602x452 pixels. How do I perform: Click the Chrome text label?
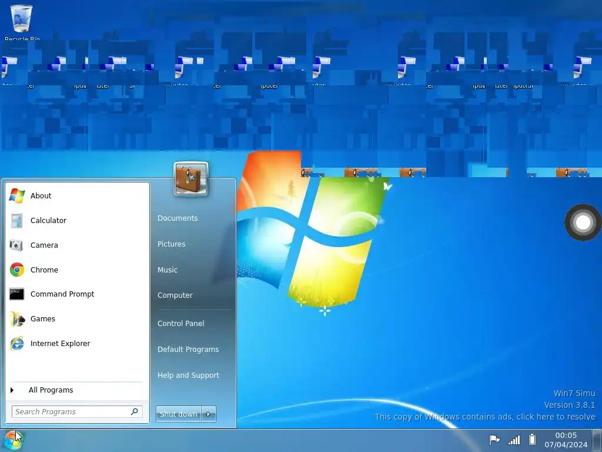tap(44, 270)
